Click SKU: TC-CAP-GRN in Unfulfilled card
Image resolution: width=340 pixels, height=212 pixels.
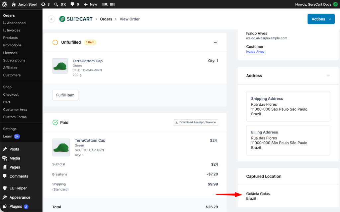[x=87, y=70]
